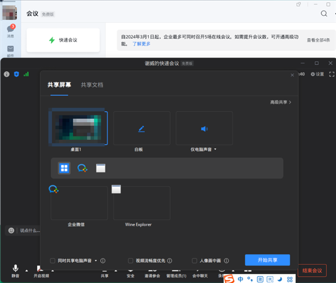Open the settings (设置) gear
The image size is (336, 283).
(317, 74)
